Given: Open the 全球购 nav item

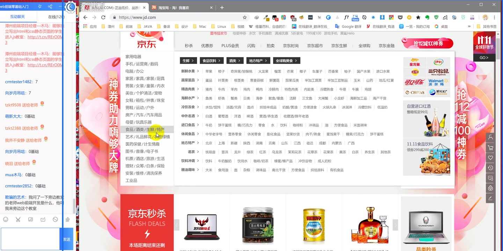Looking at the screenshot, I should pyautogui.click(x=364, y=46).
